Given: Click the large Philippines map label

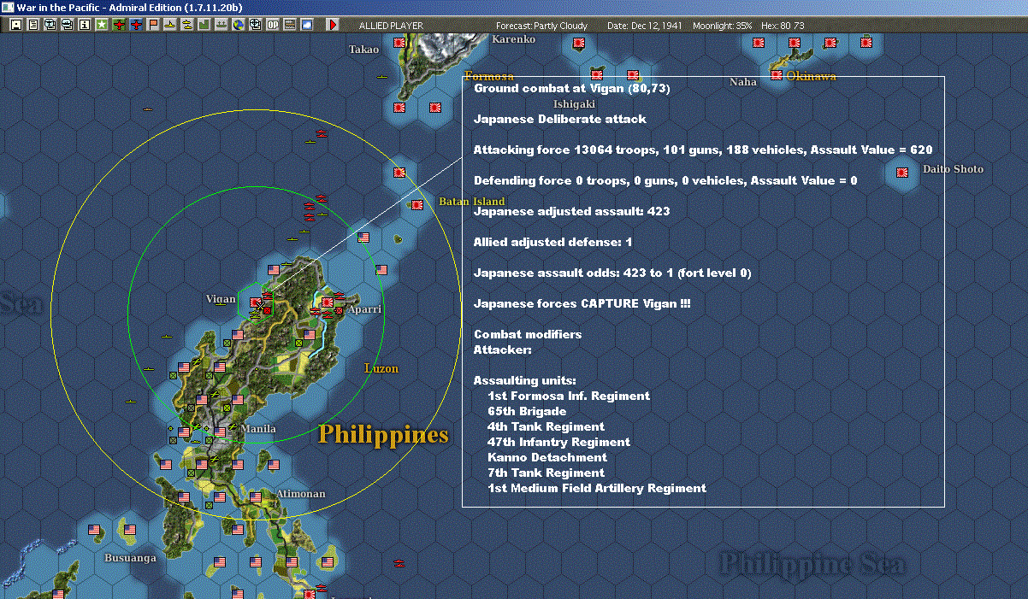Looking at the screenshot, I should coord(383,434).
